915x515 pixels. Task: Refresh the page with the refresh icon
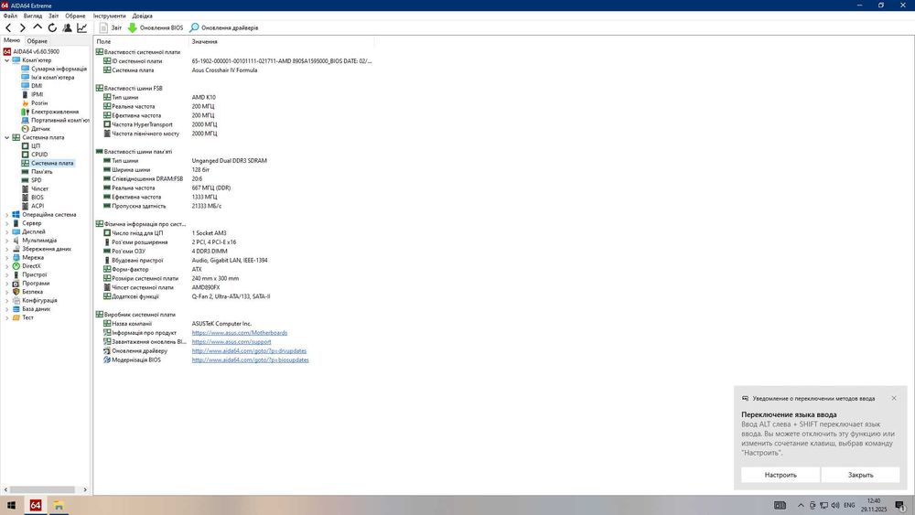52,27
